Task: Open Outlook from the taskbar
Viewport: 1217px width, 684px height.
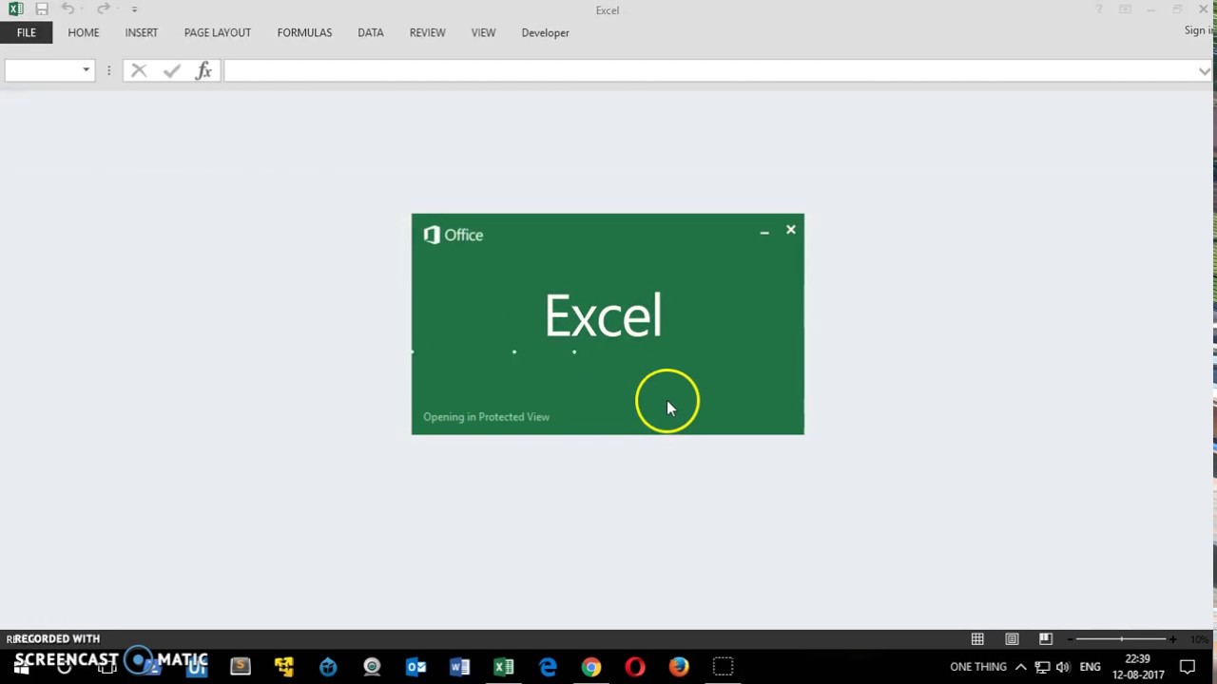Action: 416,667
